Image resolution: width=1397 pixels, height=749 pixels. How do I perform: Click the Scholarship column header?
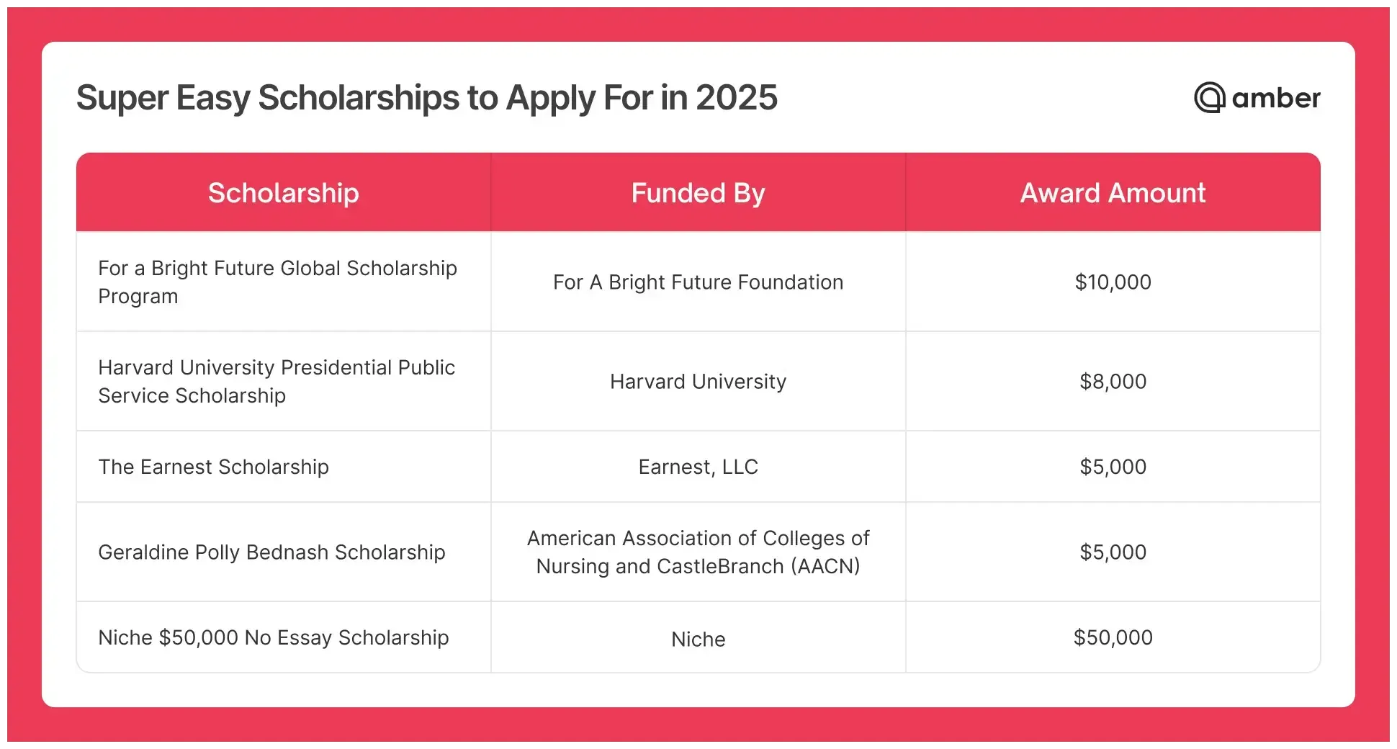click(x=284, y=193)
